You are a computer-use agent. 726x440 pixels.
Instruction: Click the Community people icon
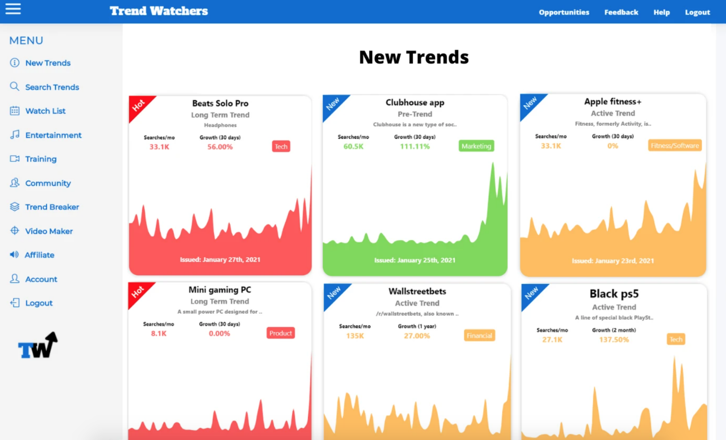15,183
